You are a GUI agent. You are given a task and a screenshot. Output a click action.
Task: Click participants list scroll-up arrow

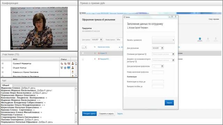(x=76, y=62)
